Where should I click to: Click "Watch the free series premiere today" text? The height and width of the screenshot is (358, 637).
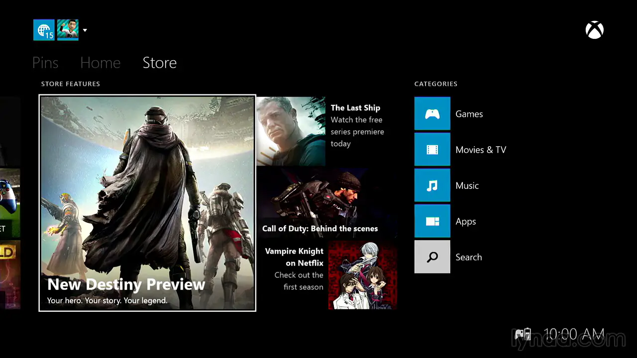[x=357, y=132]
